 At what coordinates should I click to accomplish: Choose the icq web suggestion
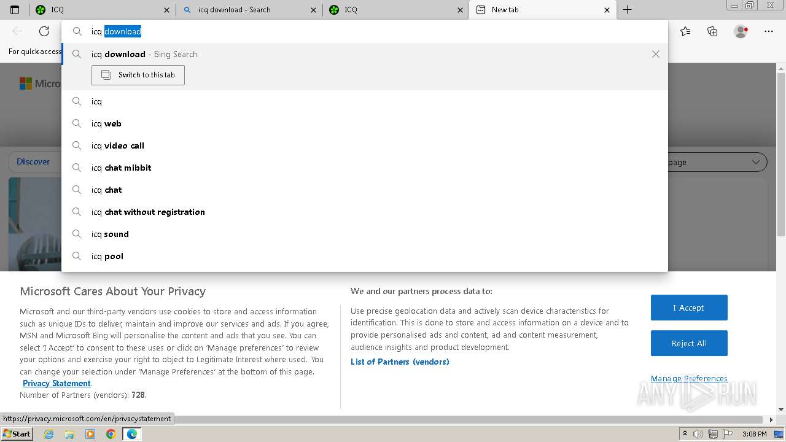pyautogui.click(x=365, y=123)
